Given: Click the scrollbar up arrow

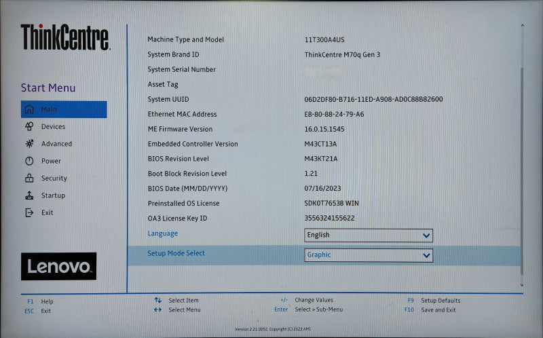Looking at the screenshot, I should point(522,25).
